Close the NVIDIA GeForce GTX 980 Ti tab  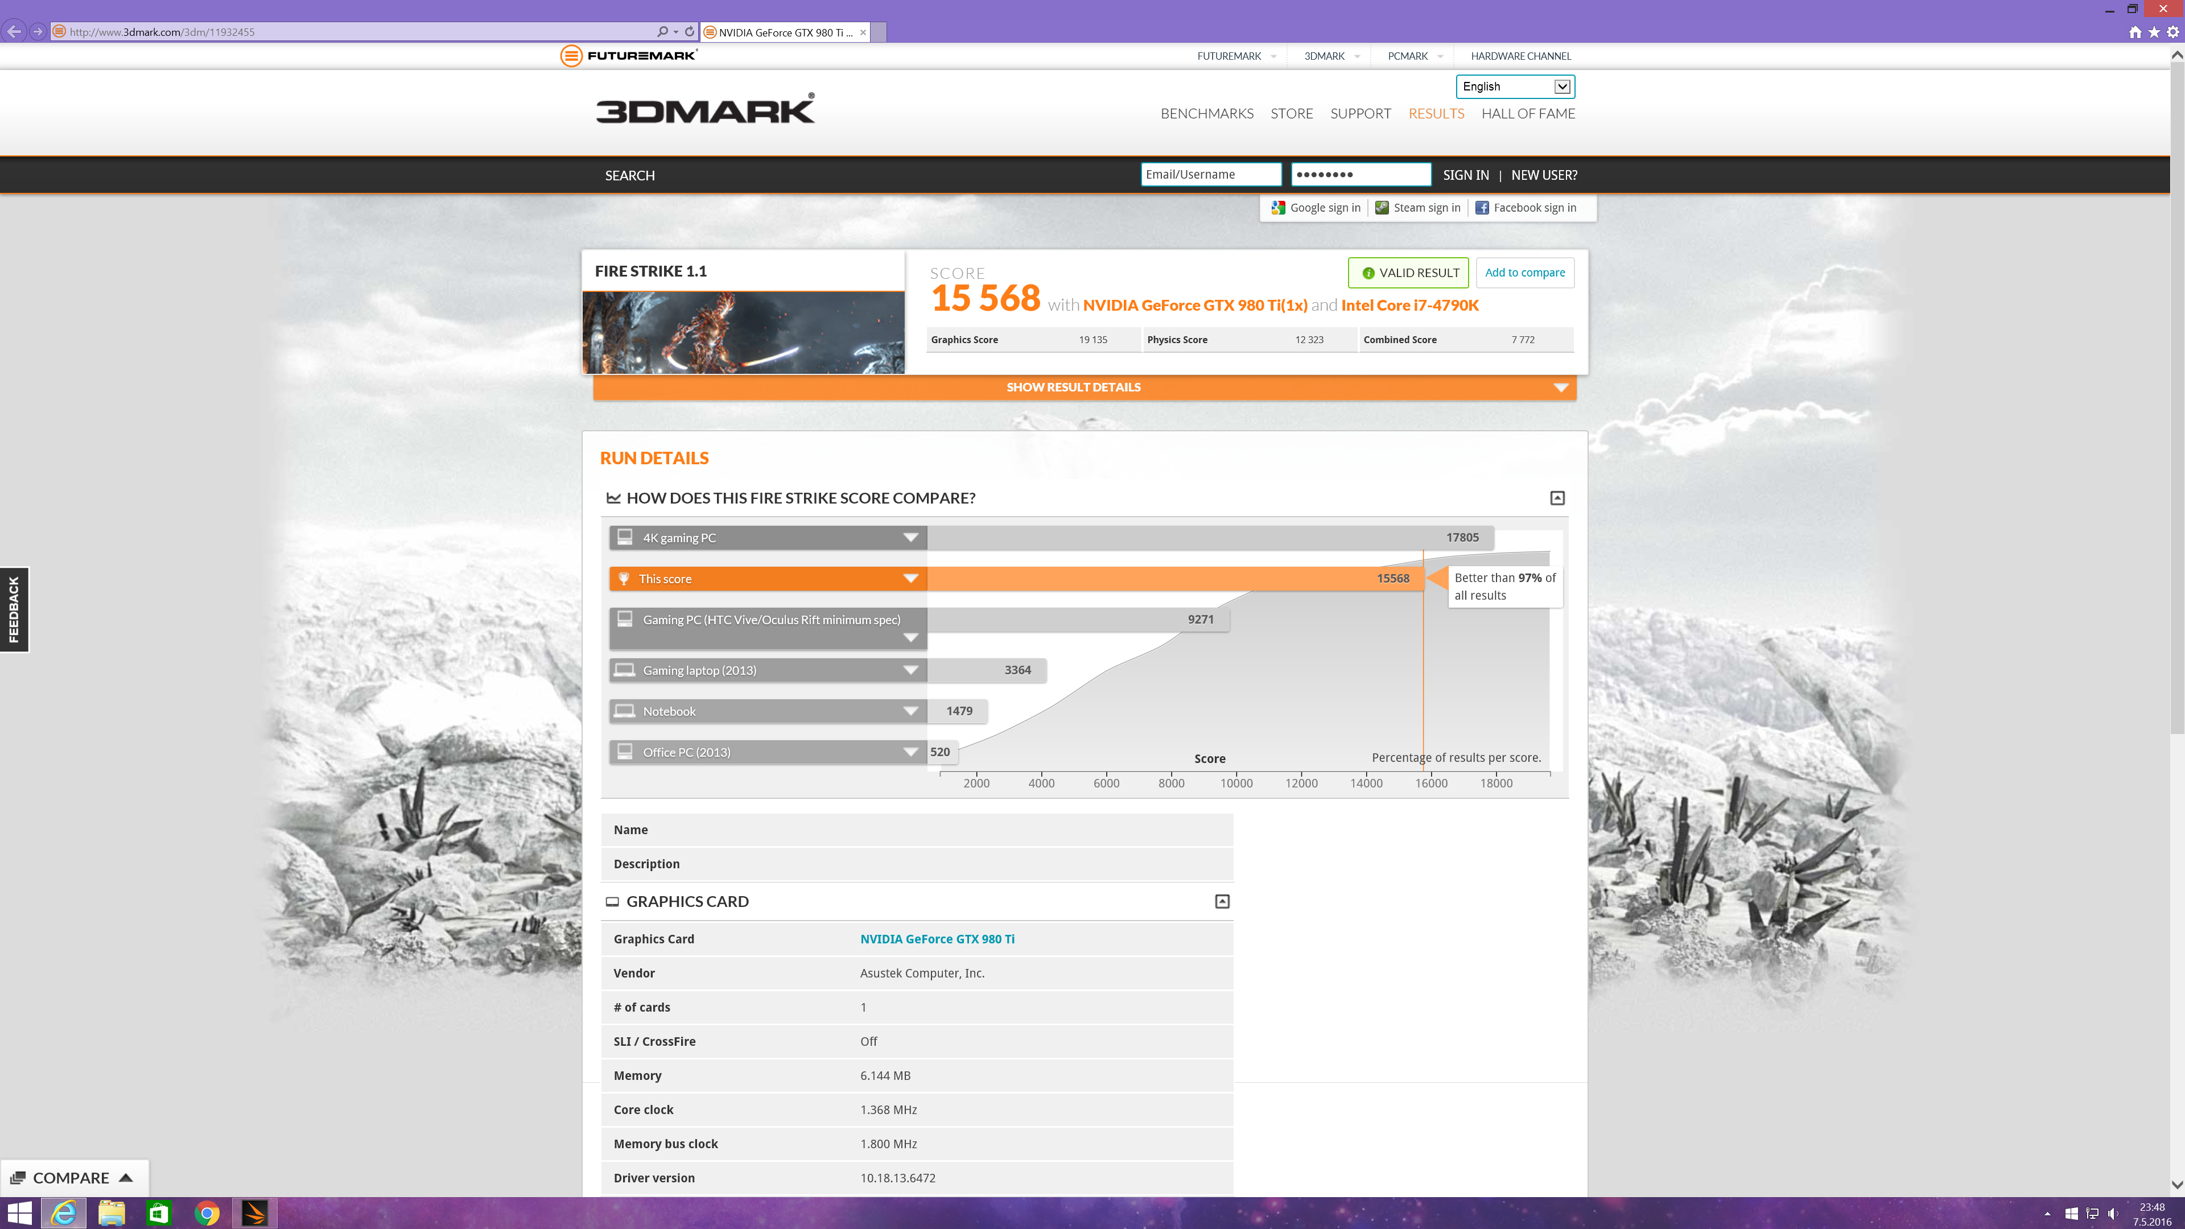point(863,32)
